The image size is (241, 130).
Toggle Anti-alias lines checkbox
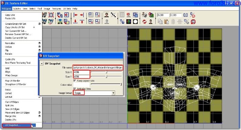[75, 89]
